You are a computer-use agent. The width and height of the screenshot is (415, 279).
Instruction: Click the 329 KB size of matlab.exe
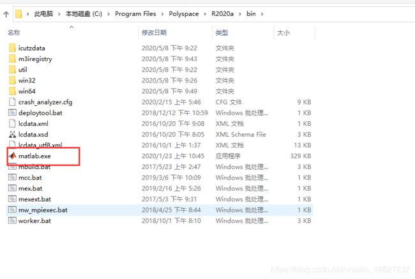301,156
